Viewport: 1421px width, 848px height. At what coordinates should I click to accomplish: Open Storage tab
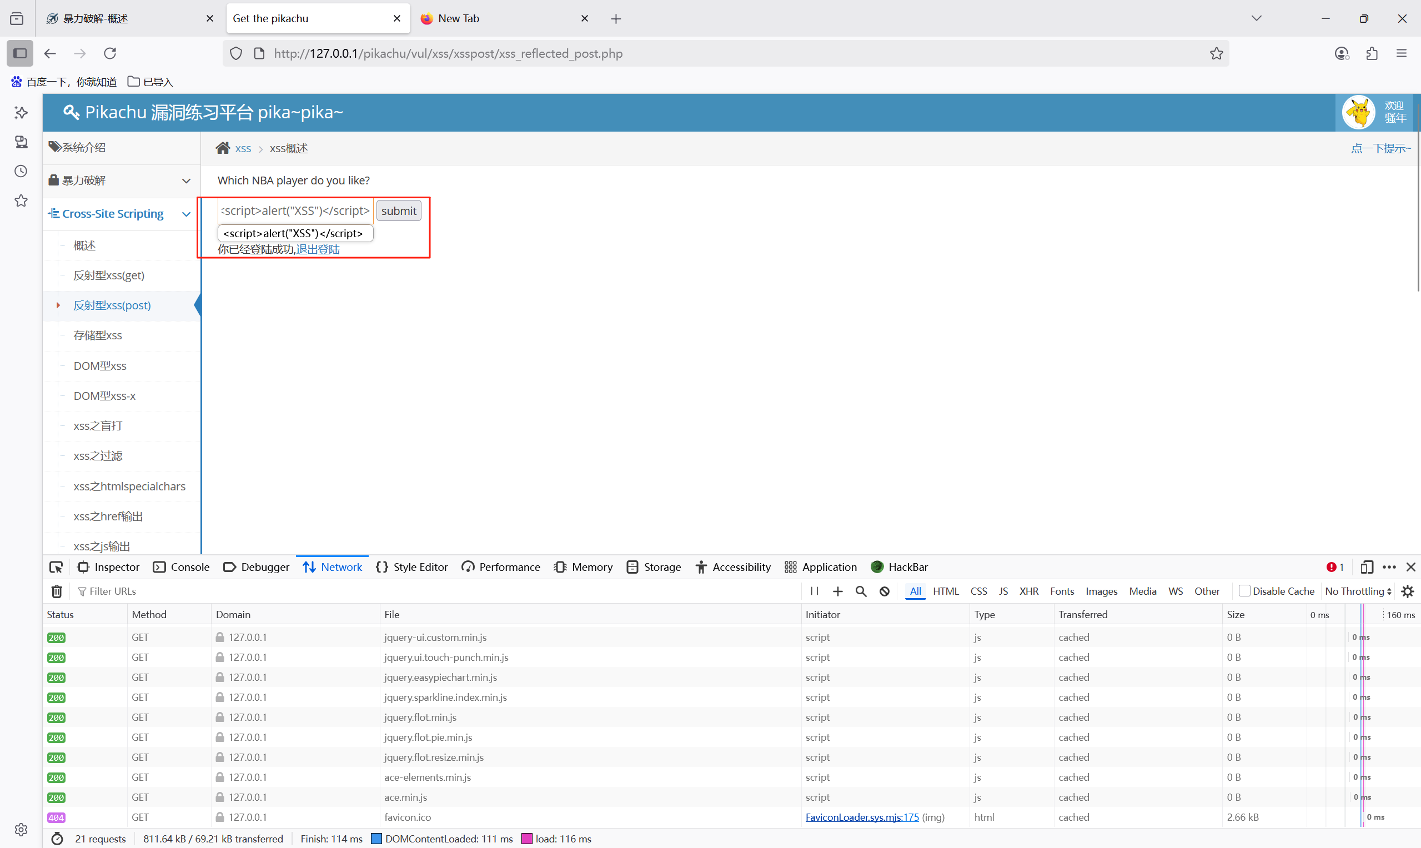tap(654, 567)
